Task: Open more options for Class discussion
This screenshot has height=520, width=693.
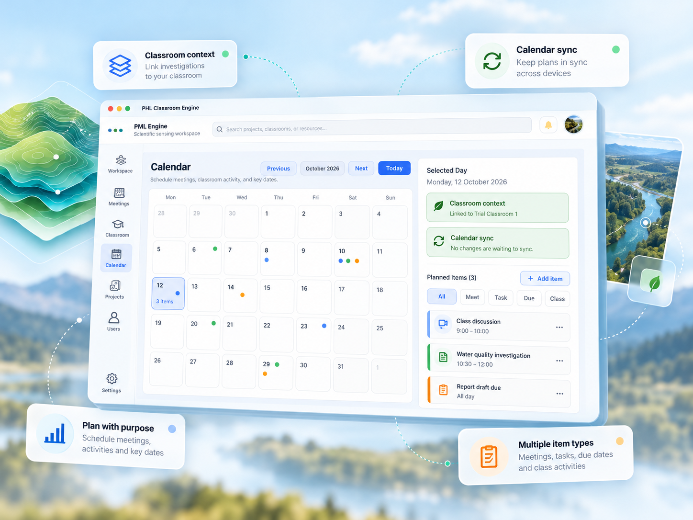Action: [x=559, y=328]
